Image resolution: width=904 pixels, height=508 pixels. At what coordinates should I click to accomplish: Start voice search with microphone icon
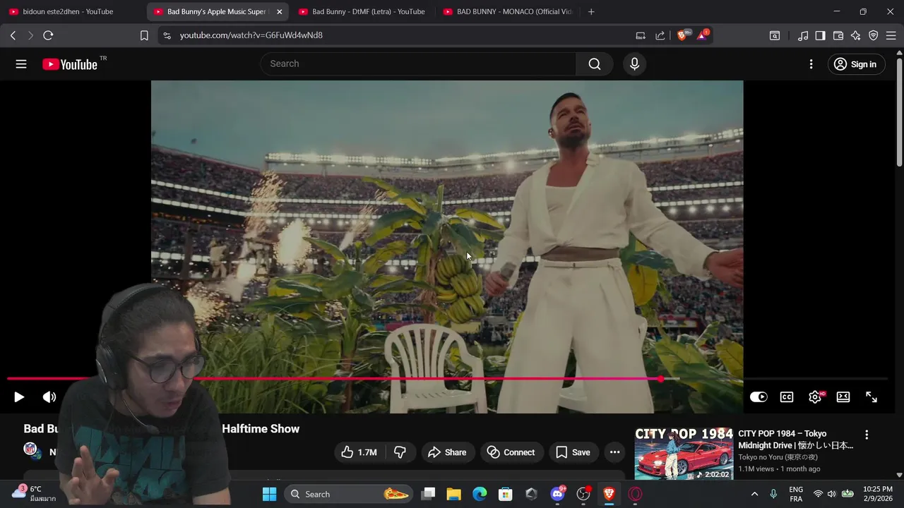(x=634, y=64)
